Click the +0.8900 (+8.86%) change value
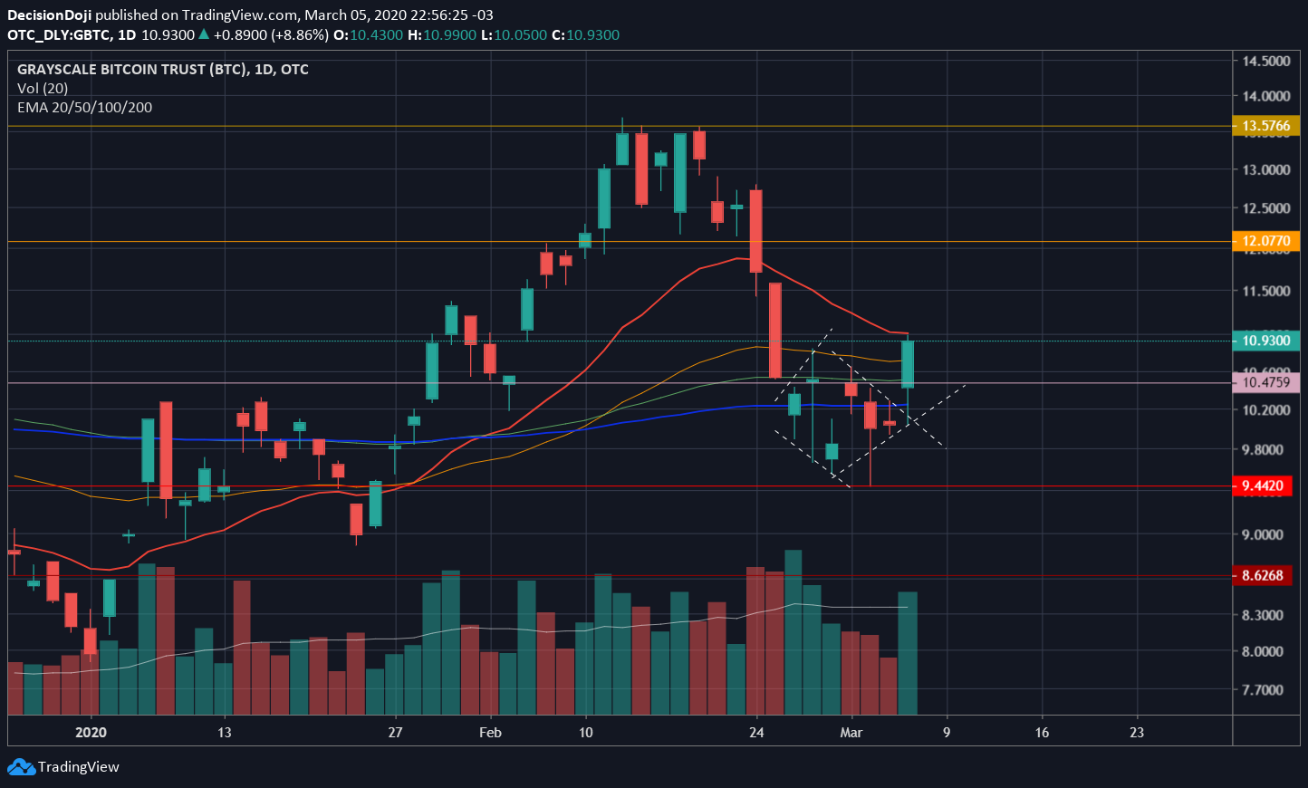Image resolution: width=1308 pixels, height=788 pixels. click(x=271, y=34)
